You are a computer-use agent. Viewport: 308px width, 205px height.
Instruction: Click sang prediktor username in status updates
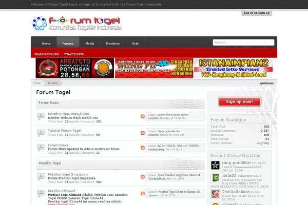pos(236,162)
